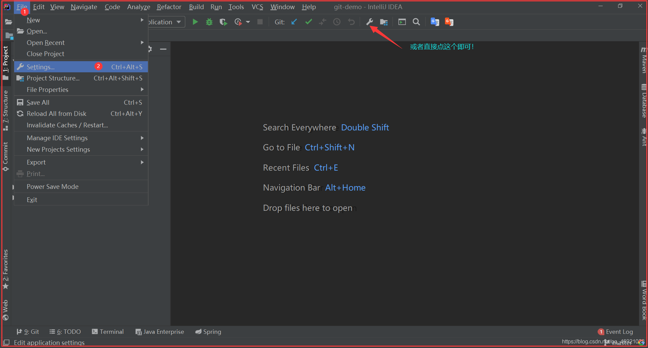Screen dimensions: 648x348
Task: Click the Debug bug icon
Action: pyautogui.click(x=209, y=22)
